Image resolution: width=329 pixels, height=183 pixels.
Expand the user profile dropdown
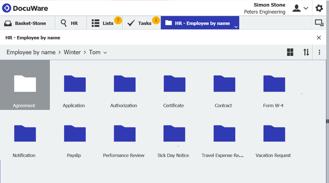pos(300,8)
